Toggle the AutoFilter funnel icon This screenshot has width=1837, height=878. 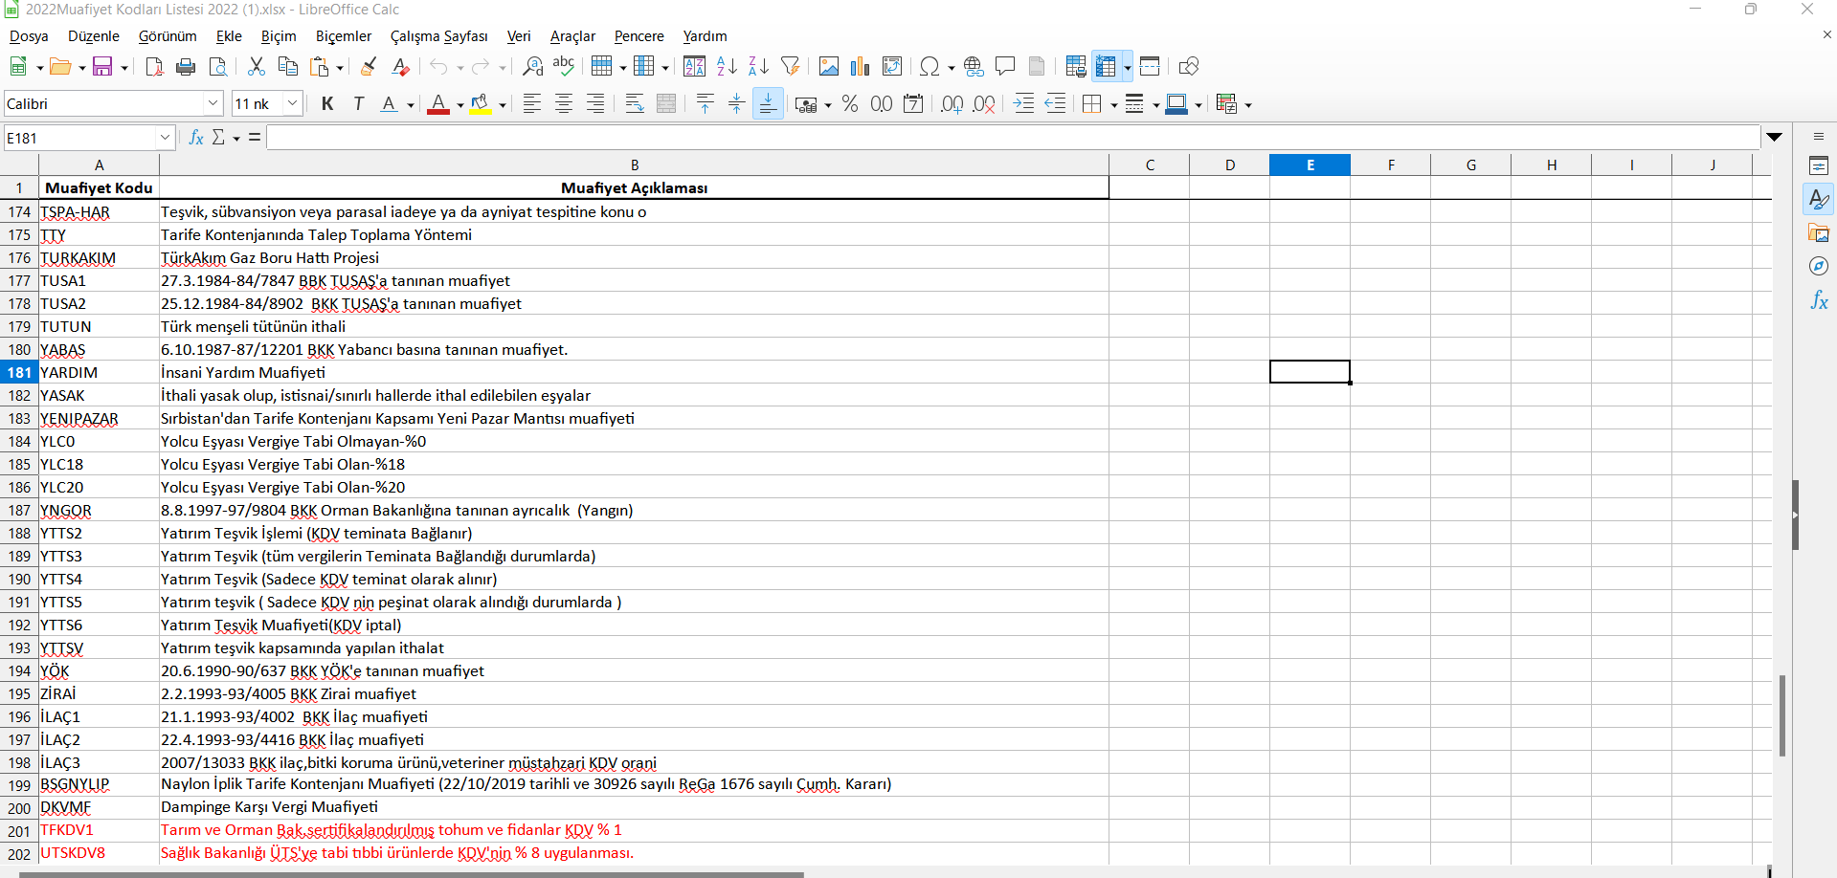click(790, 66)
